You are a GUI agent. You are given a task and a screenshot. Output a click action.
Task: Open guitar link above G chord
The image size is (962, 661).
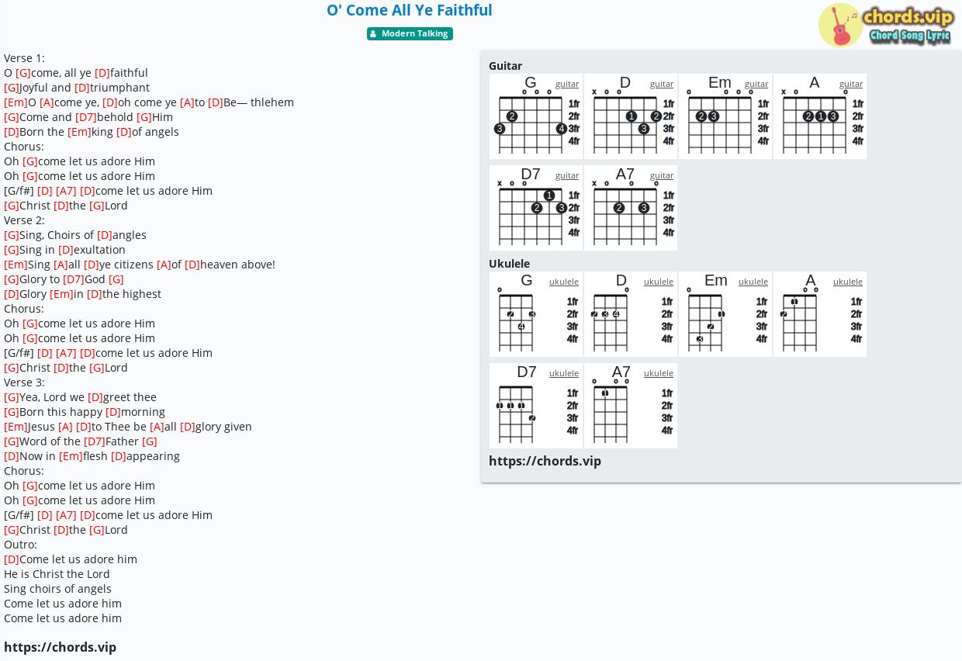pos(567,84)
